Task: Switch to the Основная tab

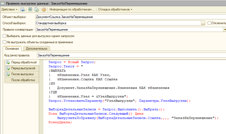Action: (x=12, y=49)
